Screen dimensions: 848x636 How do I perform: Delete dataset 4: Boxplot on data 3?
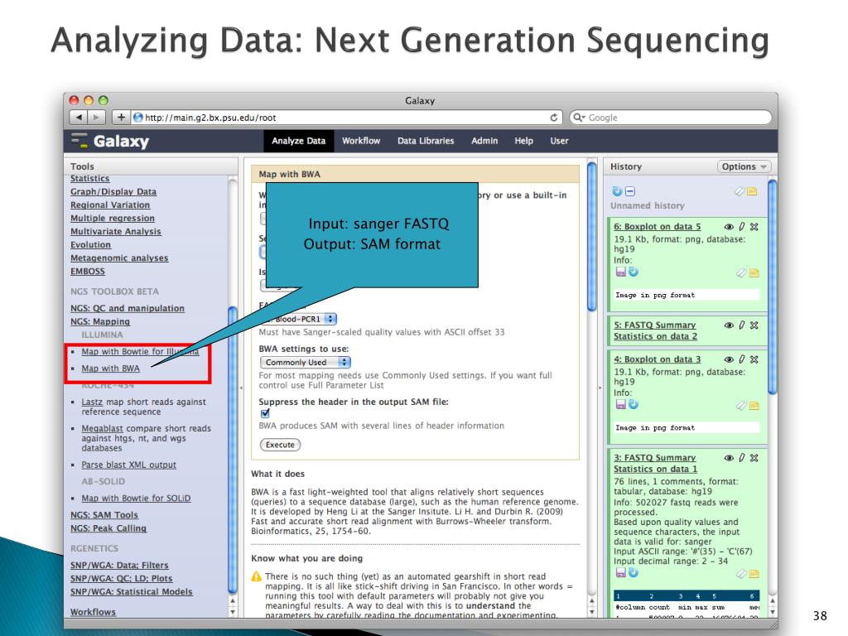point(754,359)
